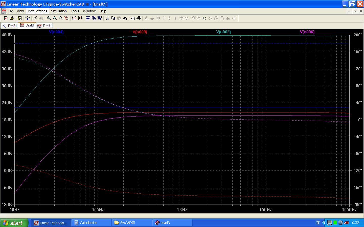The image size is (364, 227).
Task: Switch to the third Draft1 plot tab
Action: 45,26
